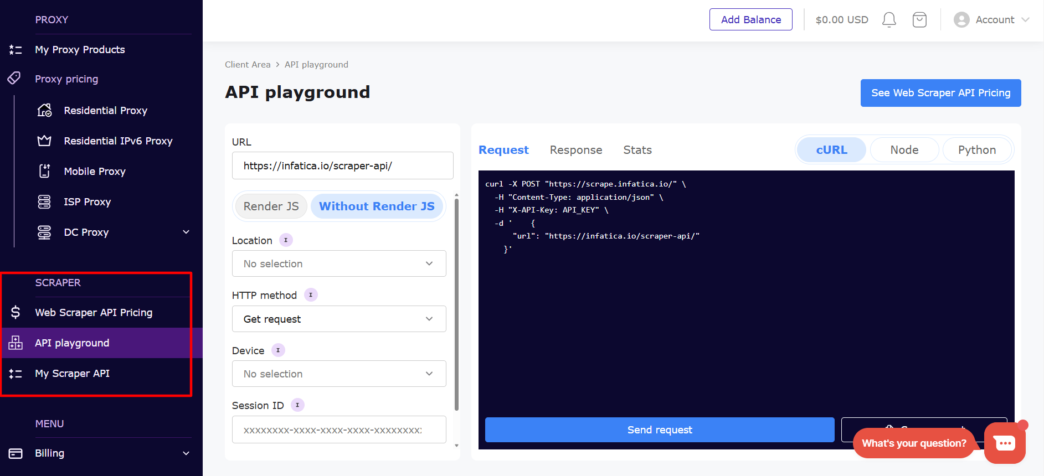Open the Location dropdown
The height and width of the screenshot is (476, 1044).
[339, 263]
